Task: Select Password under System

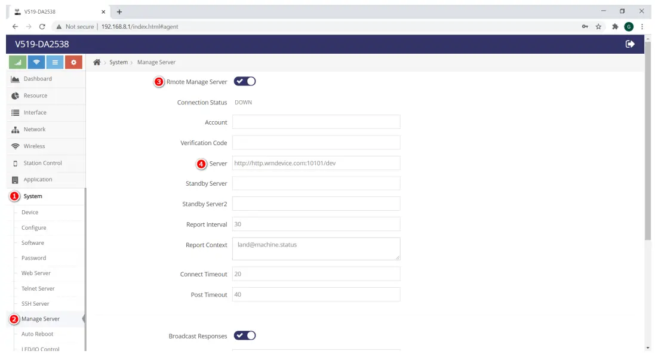Action: pyautogui.click(x=34, y=258)
